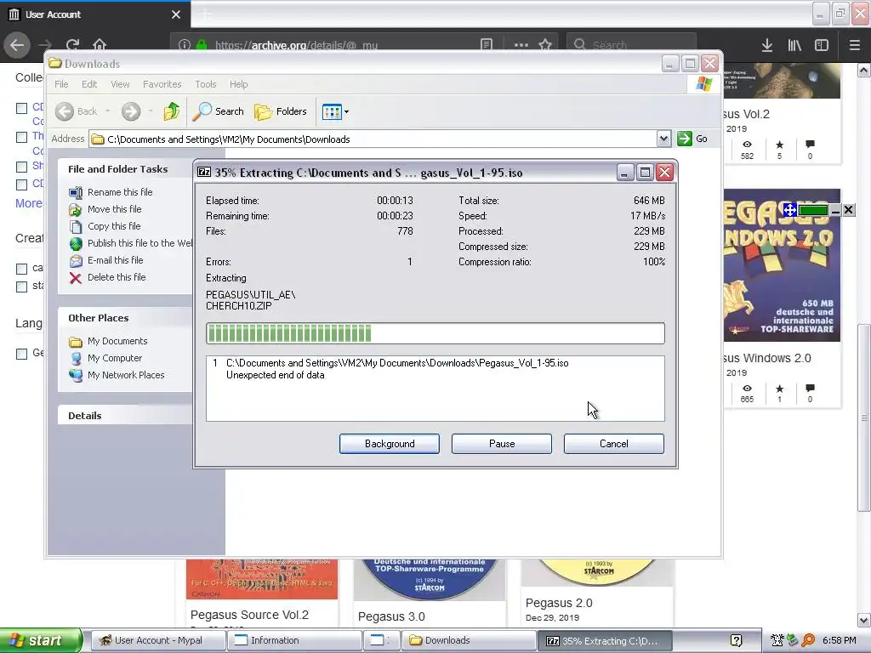
Task: Collapse the File and Folder Tasks header
Action: 125,169
